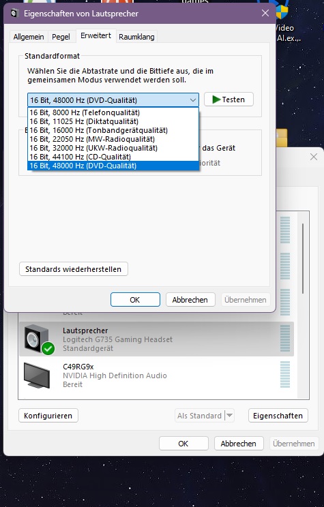
Task: Close the background Sound window
Action: click(314, 157)
